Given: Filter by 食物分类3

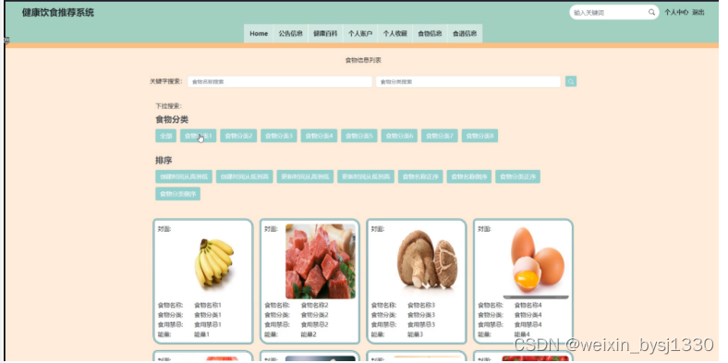Looking at the screenshot, I should pyautogui.click(x=279, y=136).
